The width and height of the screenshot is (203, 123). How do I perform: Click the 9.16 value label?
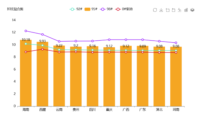[x=93, y=46]
